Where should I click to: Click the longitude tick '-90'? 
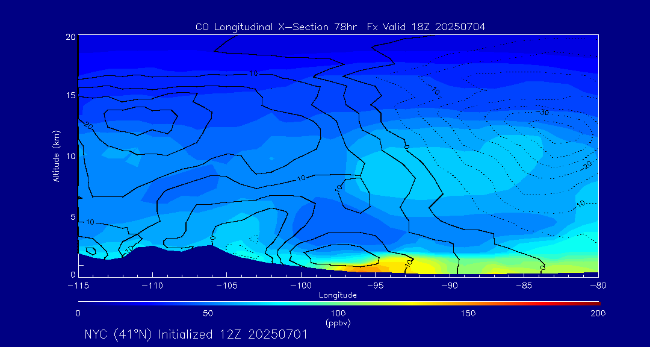pyautogui.click(x=450, y=286)
